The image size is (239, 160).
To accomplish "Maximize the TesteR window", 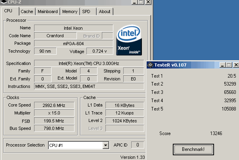I will tap(229, 65).
